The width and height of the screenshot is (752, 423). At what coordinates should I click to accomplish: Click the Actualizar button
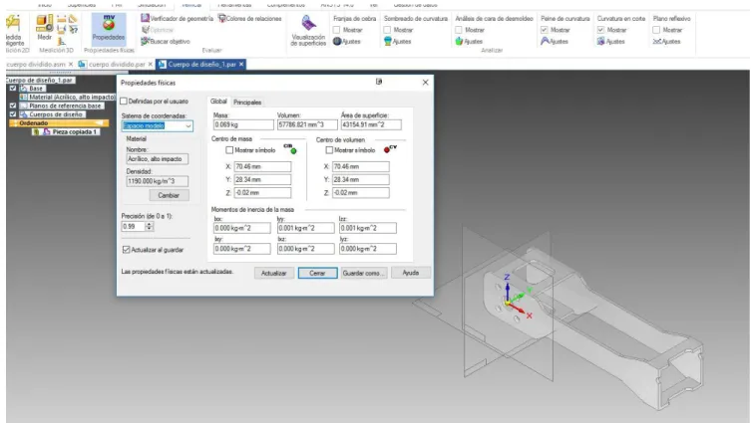(x=274, y=273)
